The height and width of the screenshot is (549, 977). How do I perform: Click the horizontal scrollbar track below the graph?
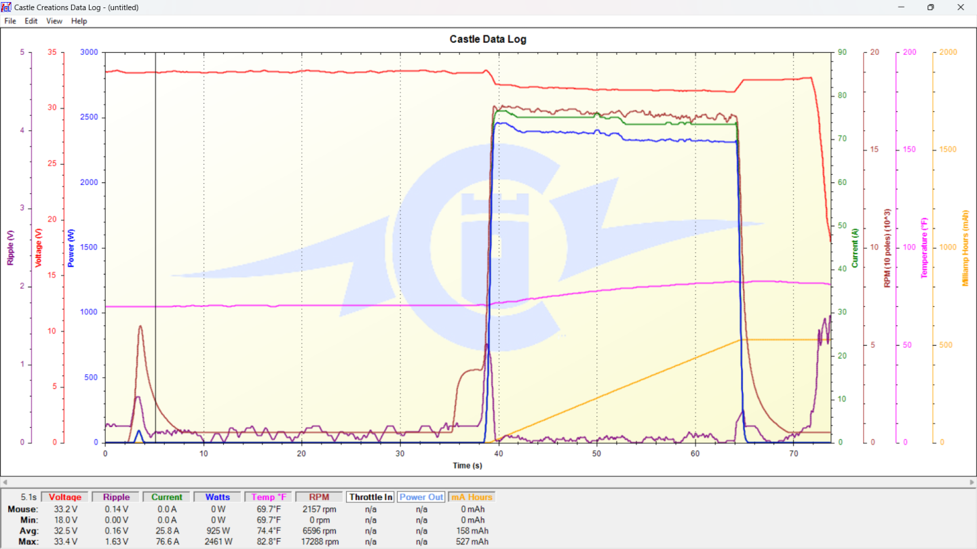coord(488,482)
